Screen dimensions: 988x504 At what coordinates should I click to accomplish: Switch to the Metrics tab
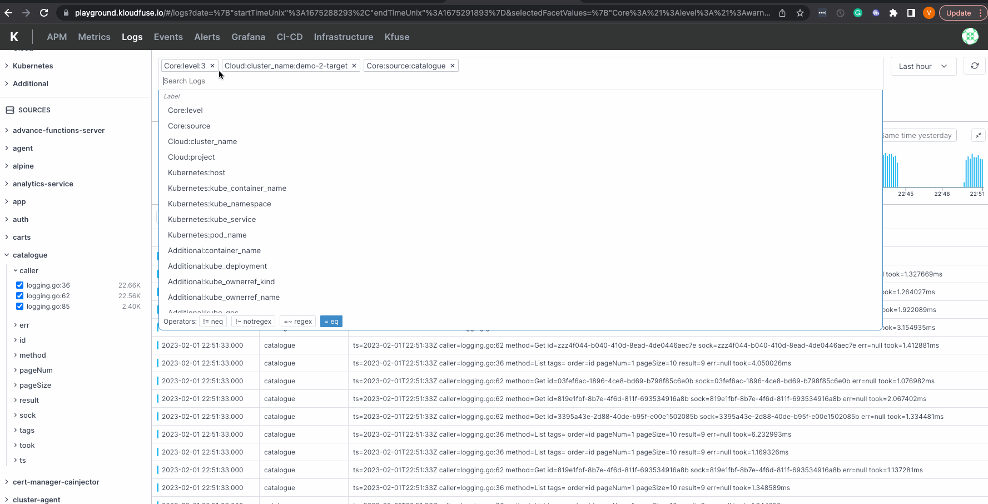(x=94, y=37)
